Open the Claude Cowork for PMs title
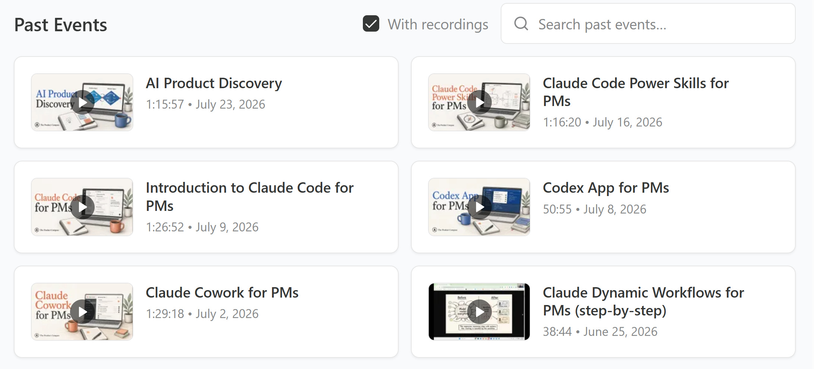The image size is (814, 369). (222, 293)
